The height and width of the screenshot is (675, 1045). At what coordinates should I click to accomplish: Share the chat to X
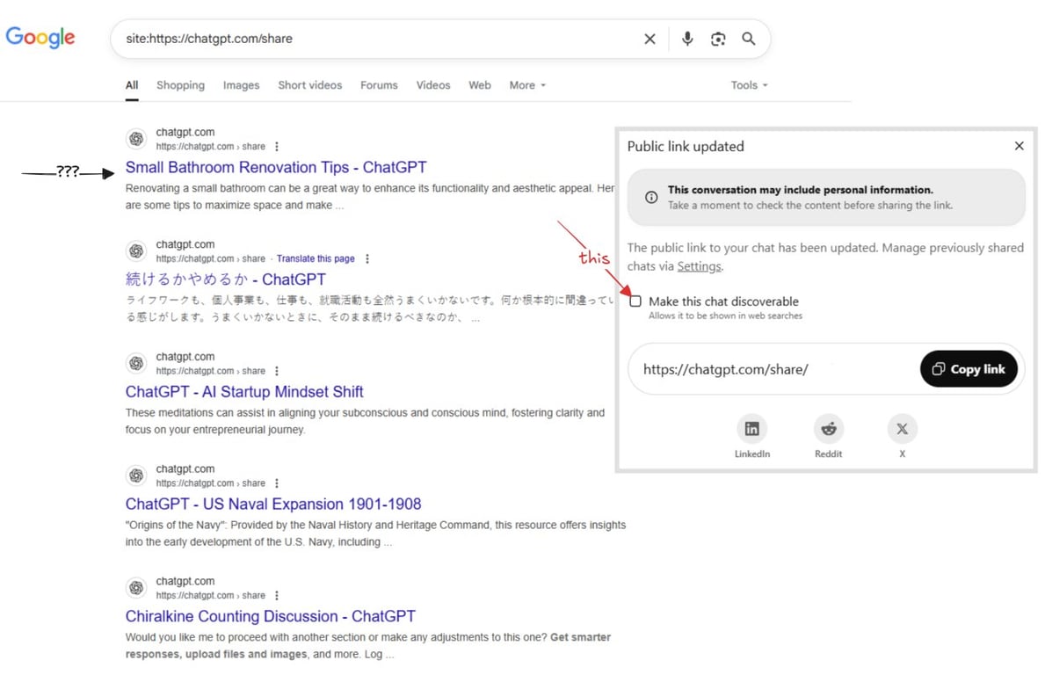pos(902,429)
